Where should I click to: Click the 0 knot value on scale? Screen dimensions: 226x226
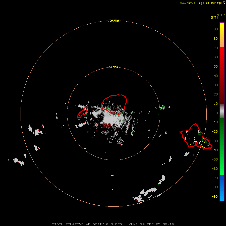click(217, 113)
